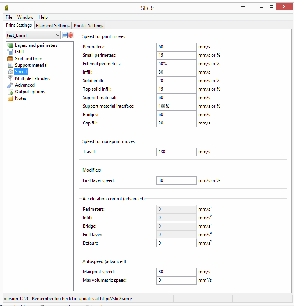Click the red delete preset icon

(x=71, y=35)
